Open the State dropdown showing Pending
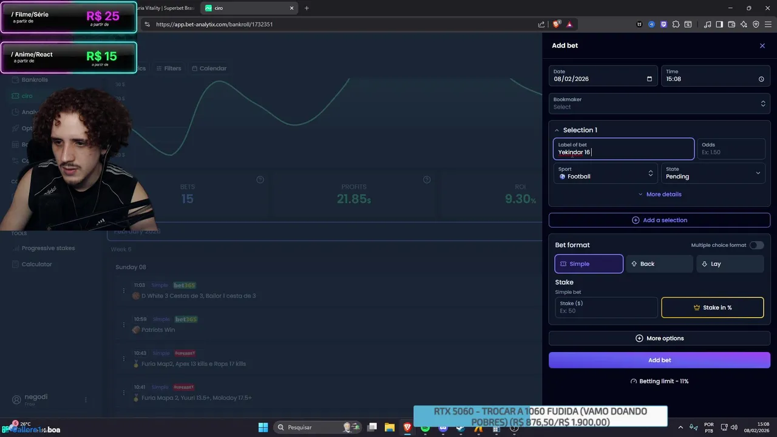The height and width of the screenshot is (437, 777). (x=713, y=173)
